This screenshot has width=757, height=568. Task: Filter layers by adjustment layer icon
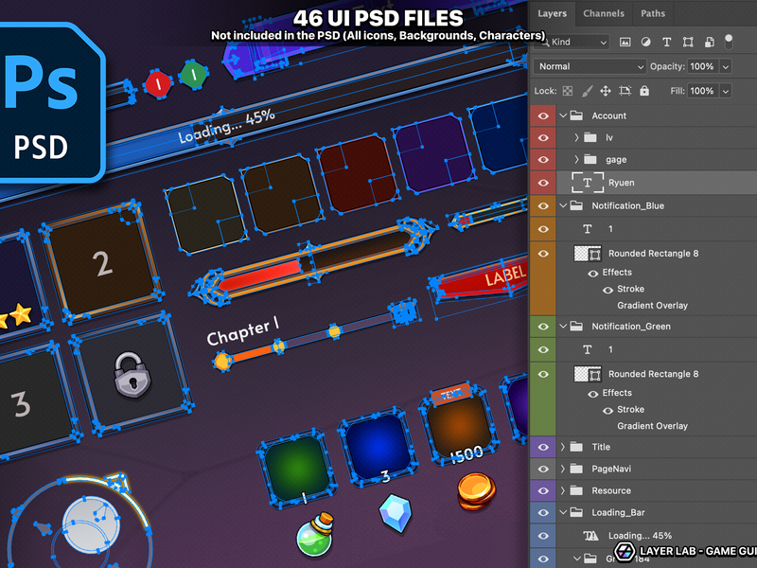[645, 42]
